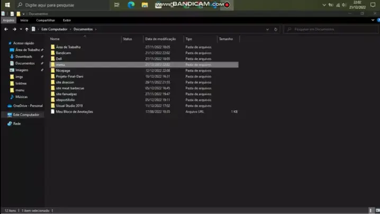
Task: Click Documentos in address breadcrumb
Action: coord(83,29)
